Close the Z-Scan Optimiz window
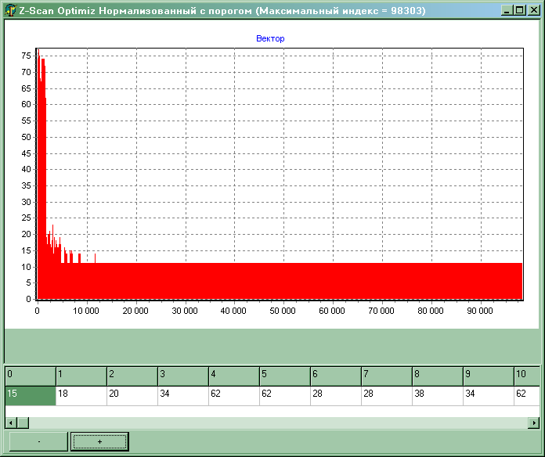 pyautogui.click(x=533, y=10)
